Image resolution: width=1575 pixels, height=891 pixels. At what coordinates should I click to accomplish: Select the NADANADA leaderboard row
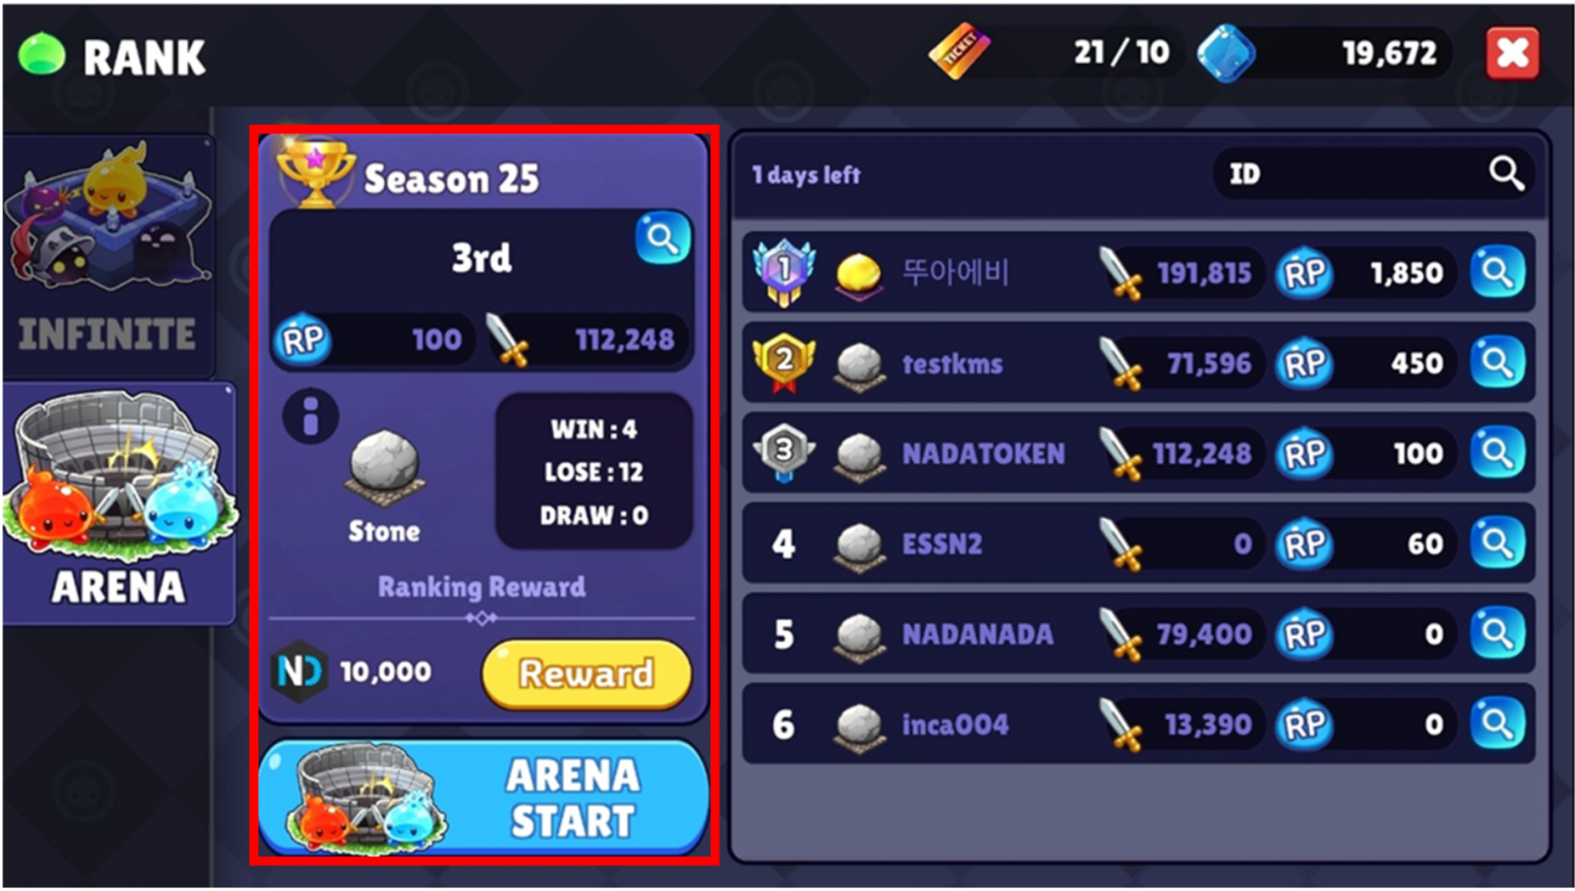click(x=1139, y=634)
